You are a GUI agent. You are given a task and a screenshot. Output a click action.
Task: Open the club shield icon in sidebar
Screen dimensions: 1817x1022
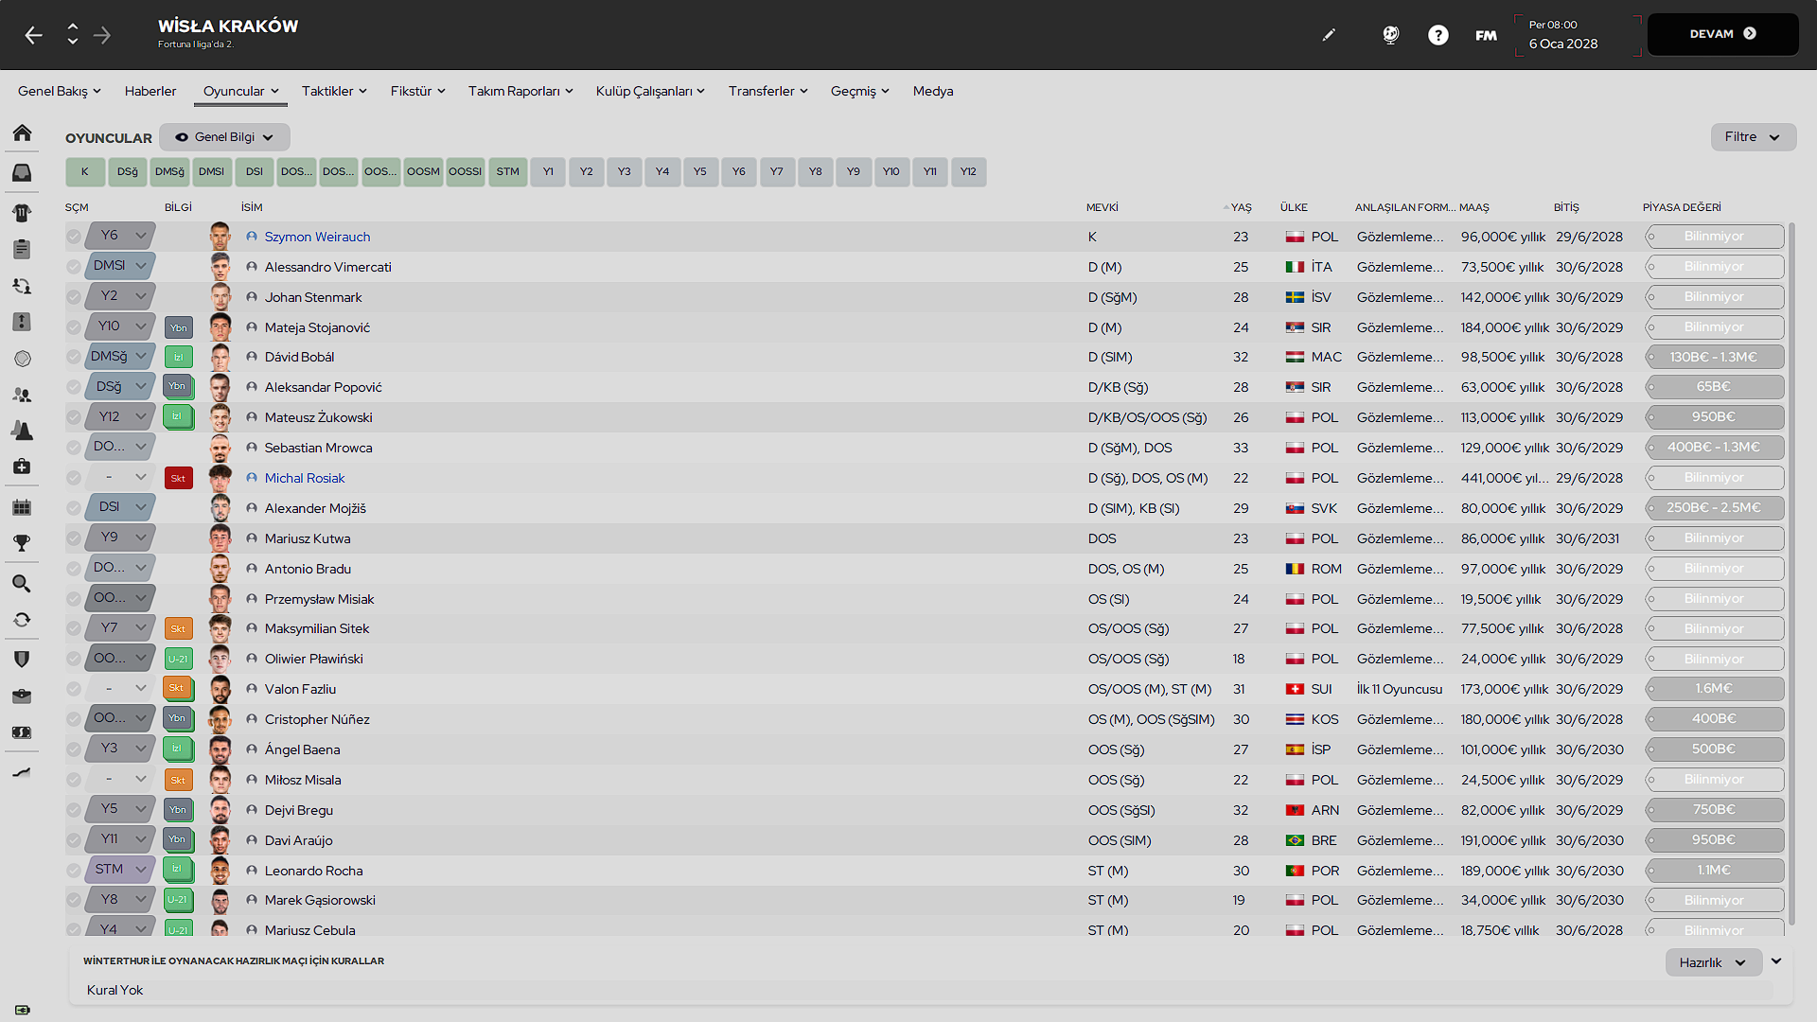tap(22, 659)
